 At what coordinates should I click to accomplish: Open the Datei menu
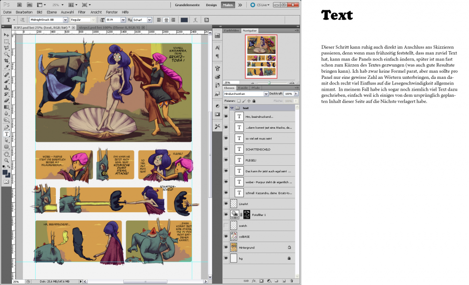click(x=7, y=12)
